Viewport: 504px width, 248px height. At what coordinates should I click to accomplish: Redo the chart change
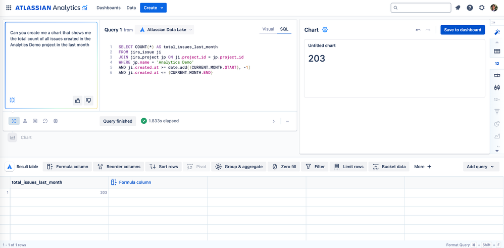pyautogui.click(x=428, y=30)
